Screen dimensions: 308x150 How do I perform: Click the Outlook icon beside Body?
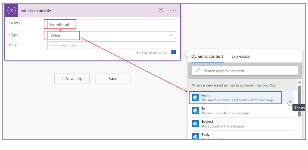coord(195,136)
